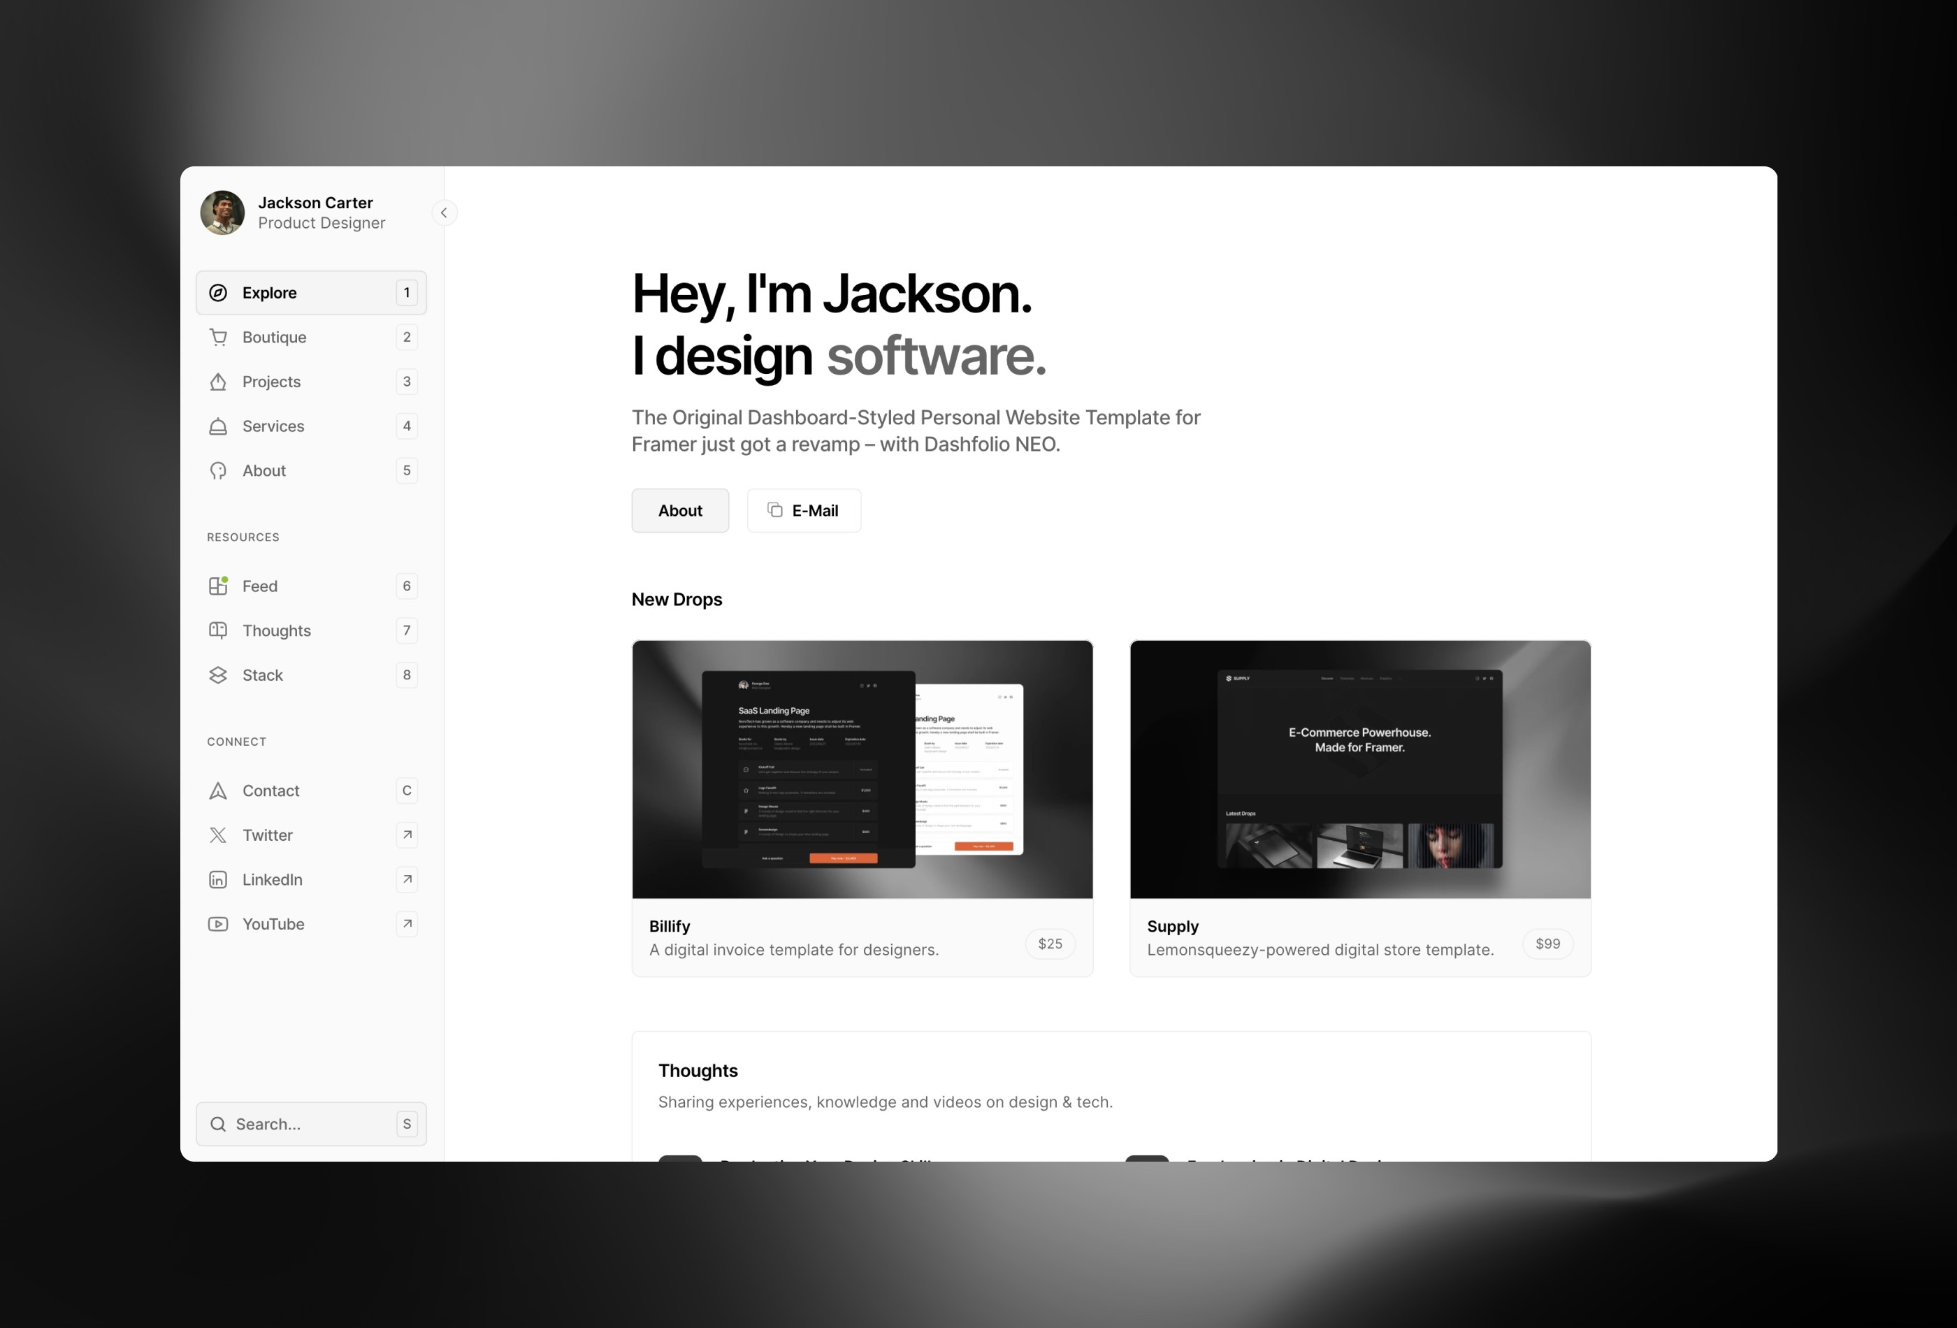Open the About section in the sidebar
Screen dimensions: 1957x1328
click(263, 470)
